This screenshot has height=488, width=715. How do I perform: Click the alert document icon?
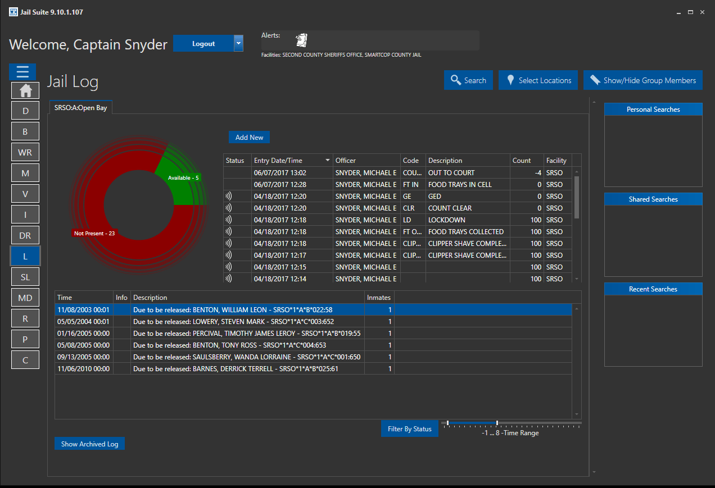click(x=302, y=40)
